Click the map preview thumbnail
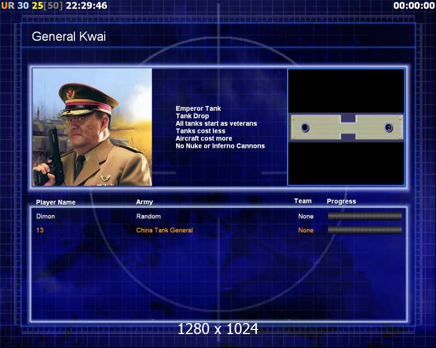436x348 pixels. [x=346, y=127]
